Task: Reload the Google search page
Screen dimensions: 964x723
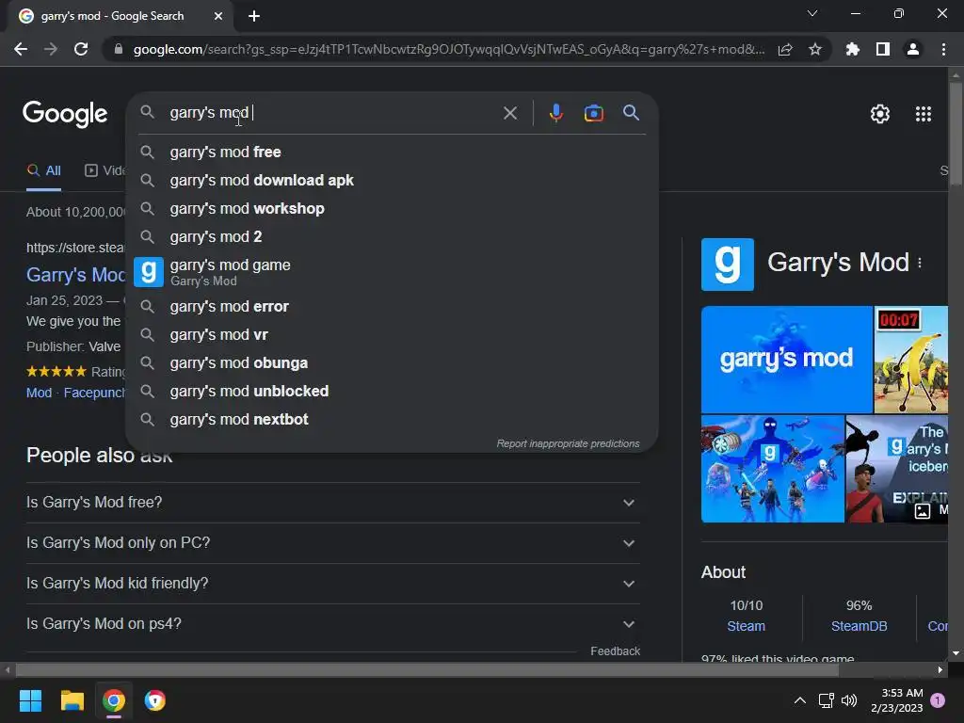Action: click(x=81, y=49)
